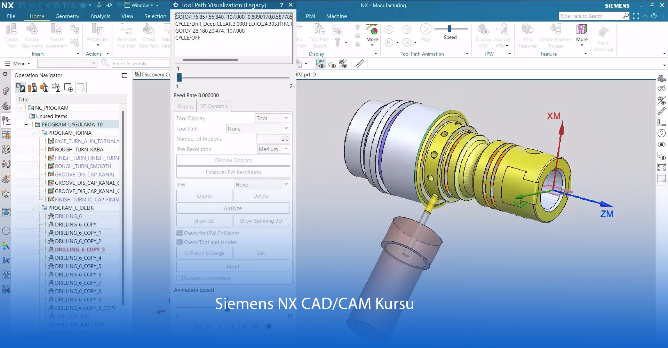The image size is (668, 348).
Task: Select the DRILLING_6_COPY_3 operation
Action: coord(80,249)
